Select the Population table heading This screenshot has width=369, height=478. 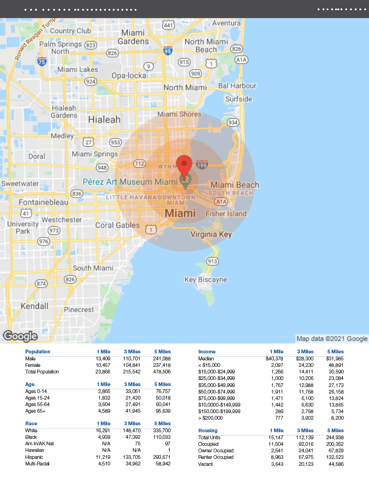pos(38,351)
